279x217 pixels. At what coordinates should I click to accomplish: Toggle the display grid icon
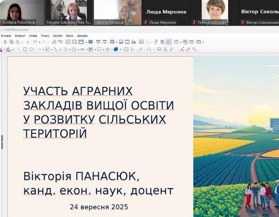[x=68, y=42]
